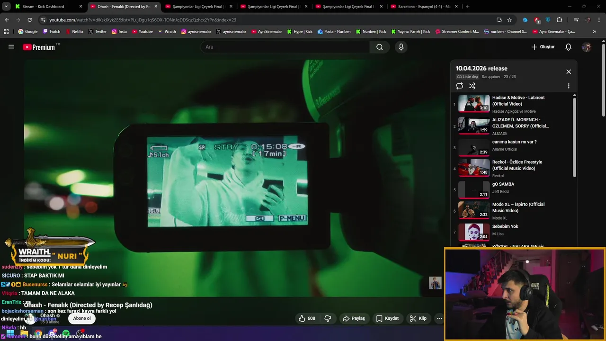Dislike the video with thumbs down
Screen dimensions: 606x341
click(x=328, y=318)
